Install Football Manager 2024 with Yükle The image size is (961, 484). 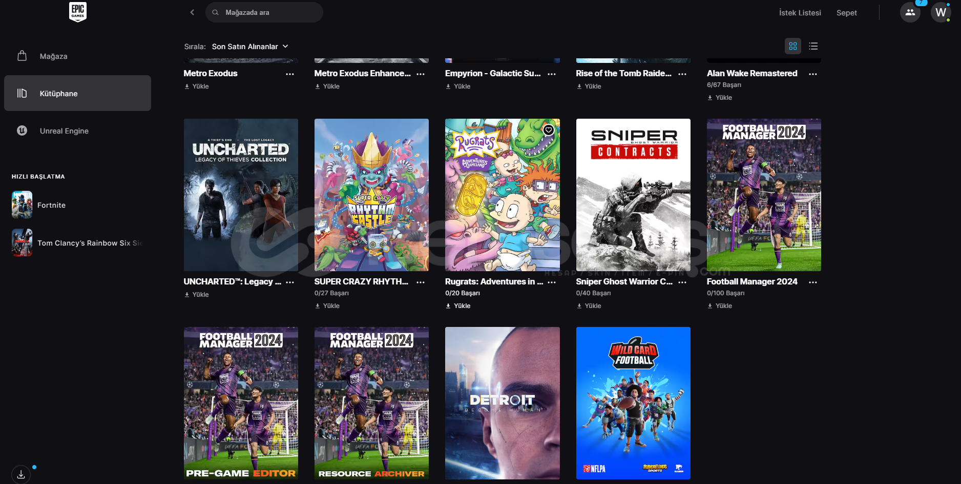point(720,306)
